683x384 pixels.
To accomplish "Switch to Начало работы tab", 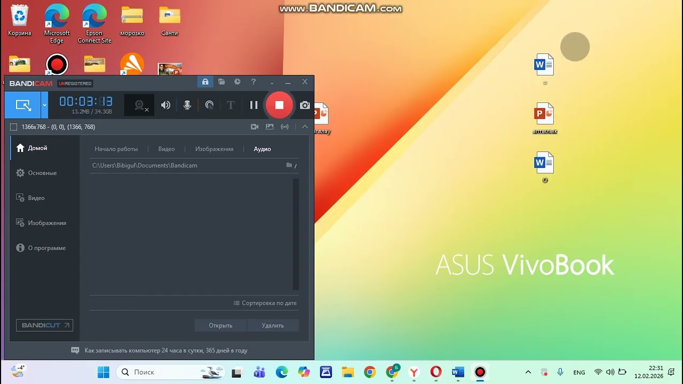I will (x=116, y=149).
